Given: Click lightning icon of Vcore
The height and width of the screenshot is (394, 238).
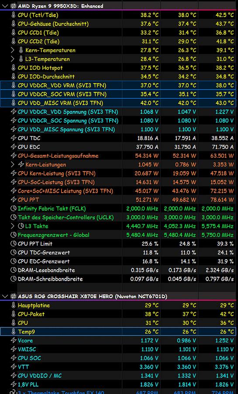Looking at the screenshot, I should 14,341.
